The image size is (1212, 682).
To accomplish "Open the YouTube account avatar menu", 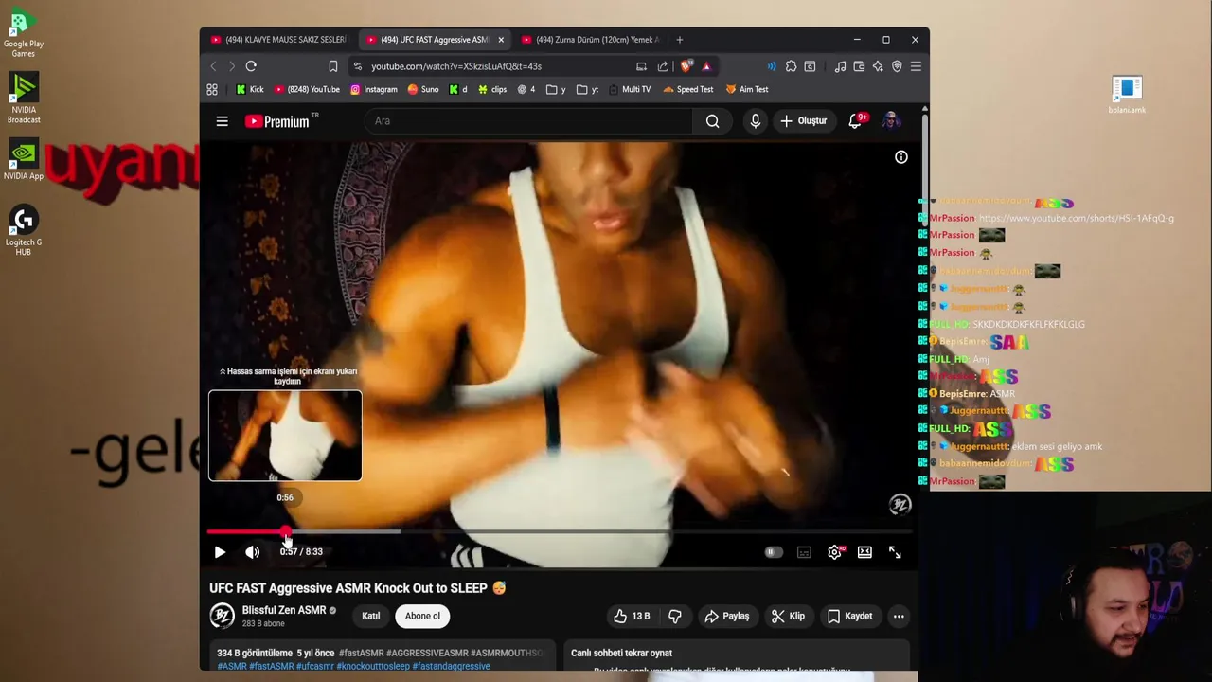I will [890, 121].
